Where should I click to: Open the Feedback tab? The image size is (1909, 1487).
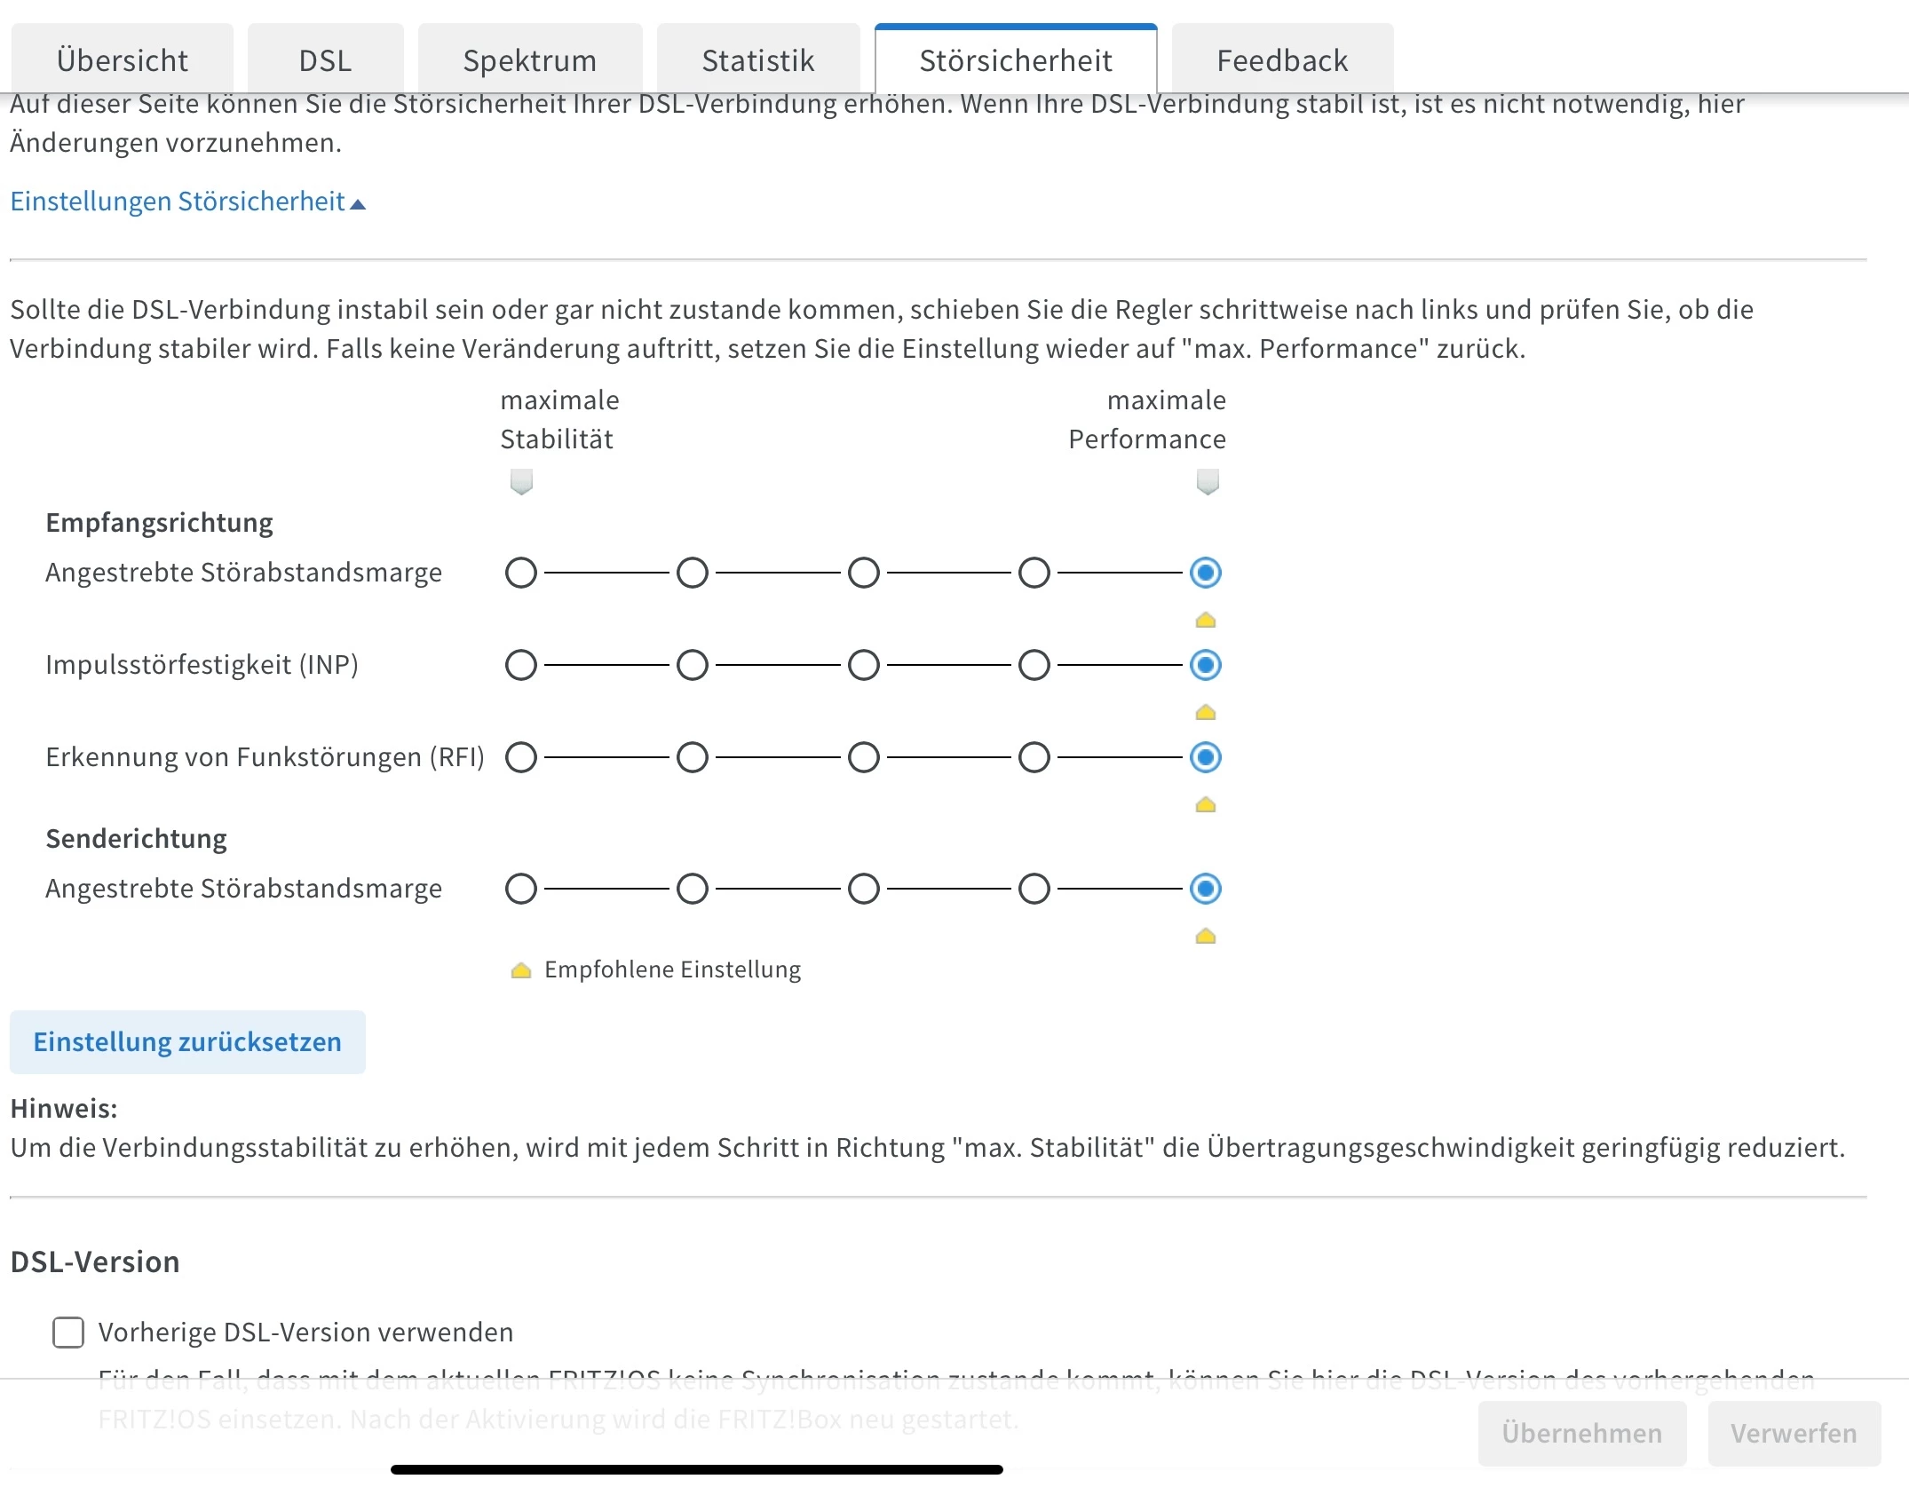[1281, 60]
